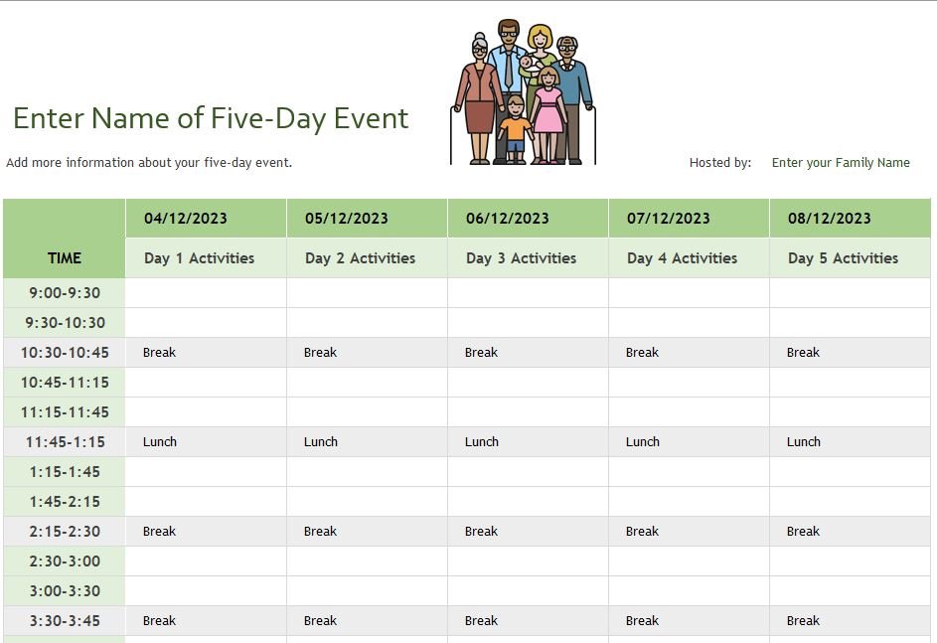Select the "Add more information" subtitle text
This screenshot has width=937, height=643.
(149, 163)
